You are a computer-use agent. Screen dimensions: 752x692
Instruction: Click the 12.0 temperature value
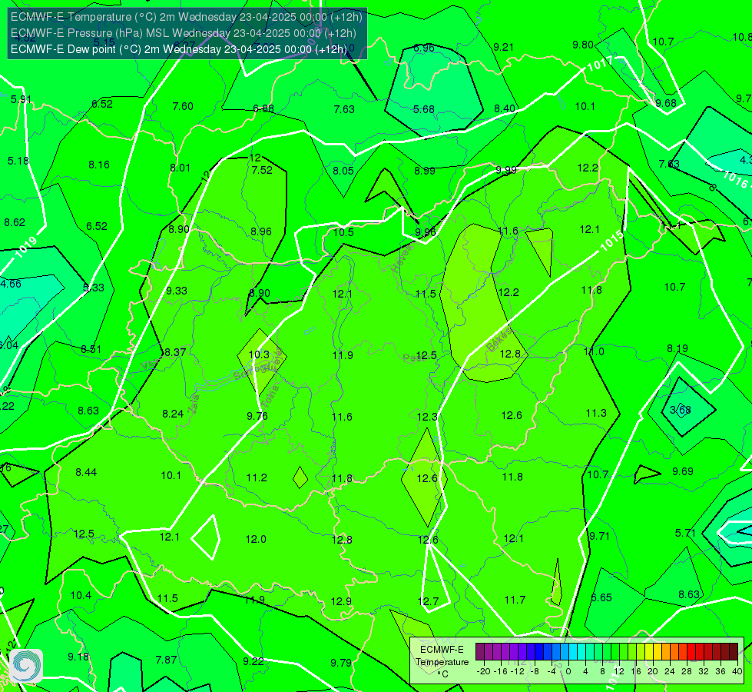pos(256,539)
